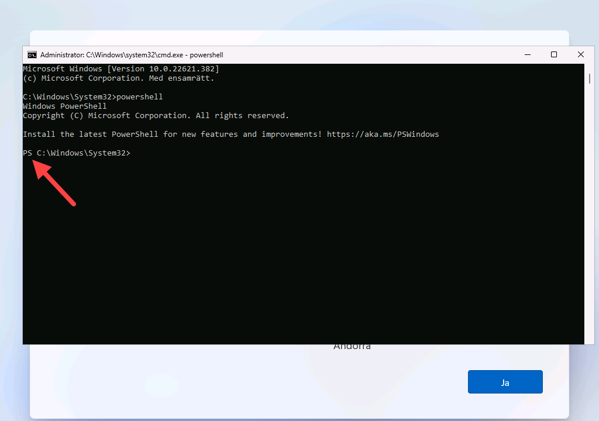Click the 'Copyright (C) Microsoft Corporation. All rights reserved.' line

156,115
